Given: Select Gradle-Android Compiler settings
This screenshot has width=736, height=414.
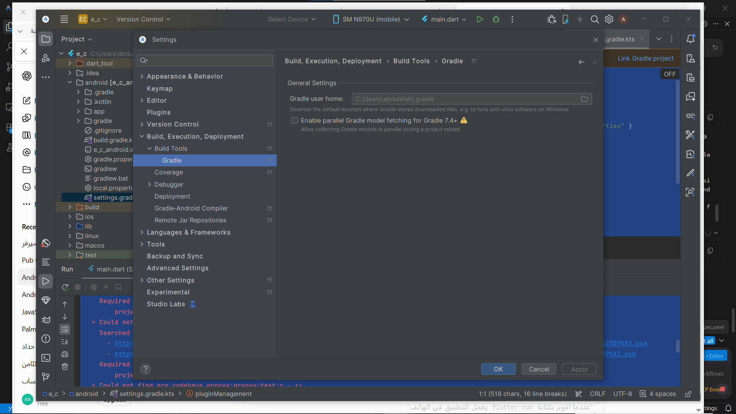Looking at the screenshot, I should click(x=191, y=208).
